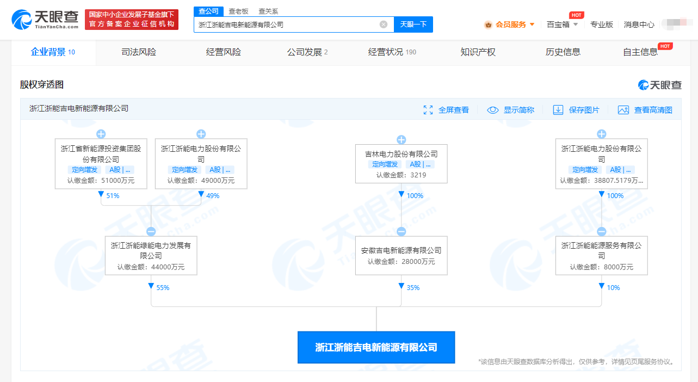The width and height of the screenshot is (698, 382).
Task: Open the 浙江省新能源投资集团股份有限公司 node
Action: (x=101, y=164)
